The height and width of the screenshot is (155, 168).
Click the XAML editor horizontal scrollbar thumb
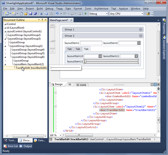(79, 135)
